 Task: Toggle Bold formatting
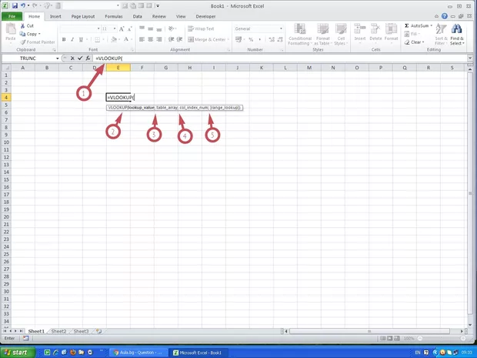pyautogui.click(x=64, y=39)
